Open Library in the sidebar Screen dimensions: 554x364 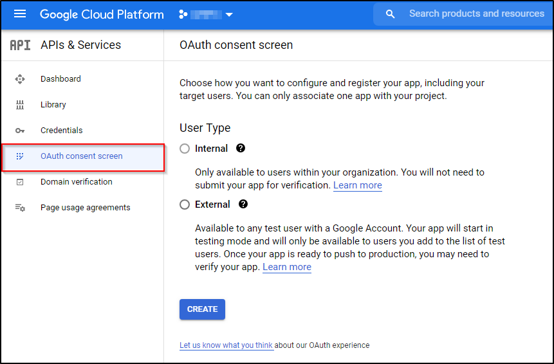[53, 104]
